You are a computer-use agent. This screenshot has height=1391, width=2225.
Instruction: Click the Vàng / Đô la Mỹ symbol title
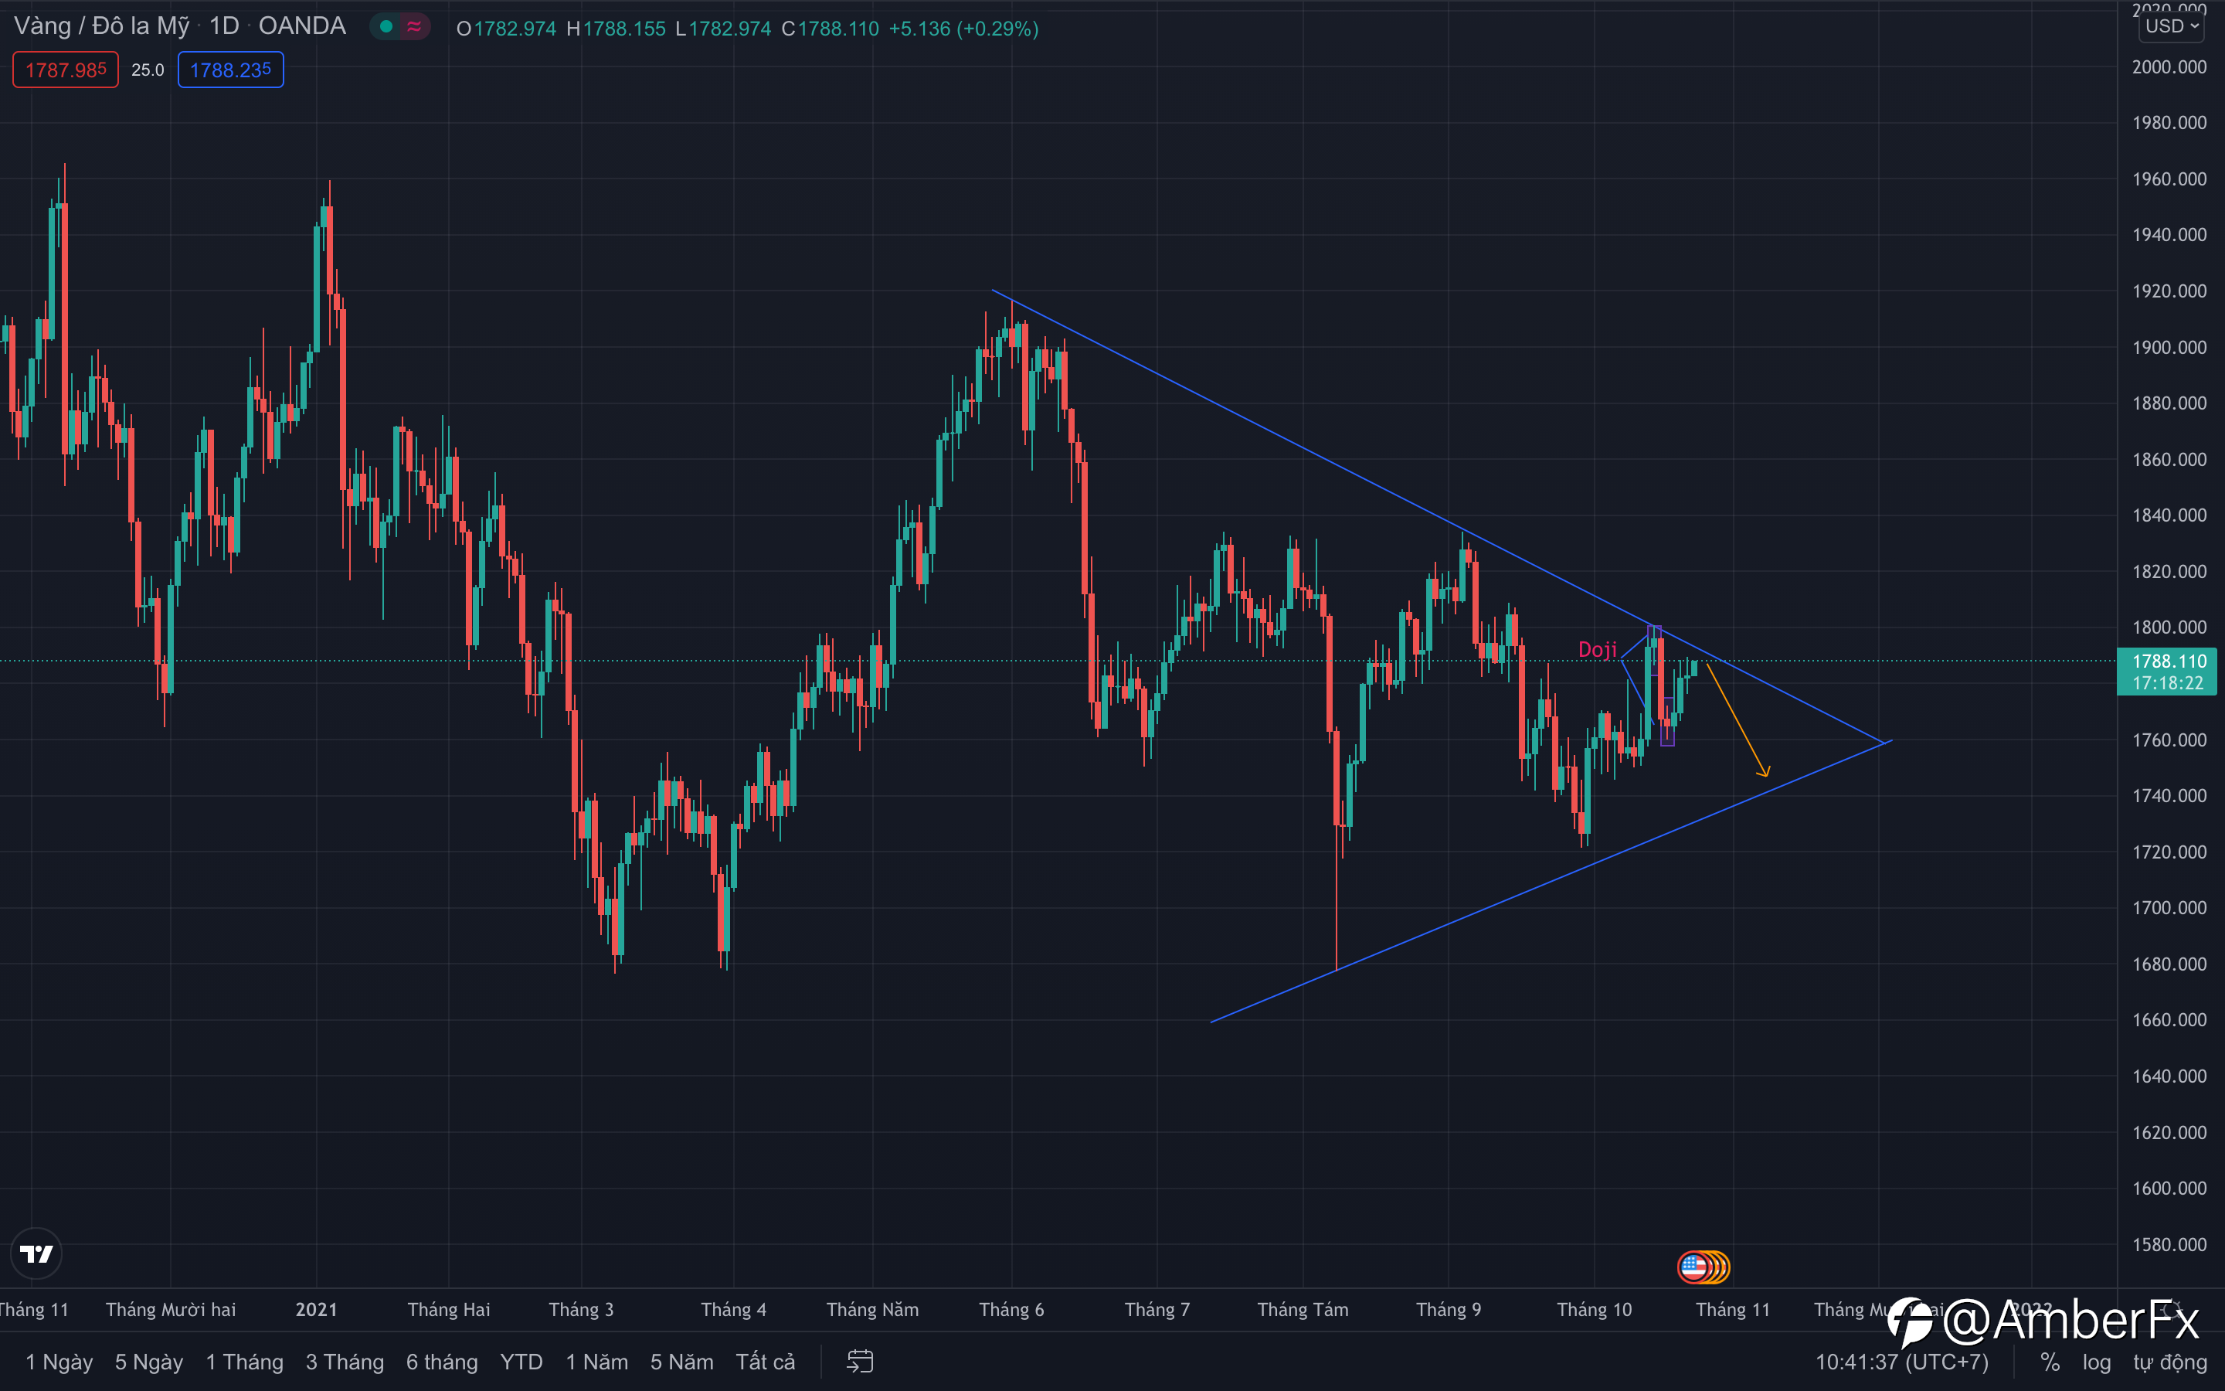pyautogui.click(x=101, y=26)
